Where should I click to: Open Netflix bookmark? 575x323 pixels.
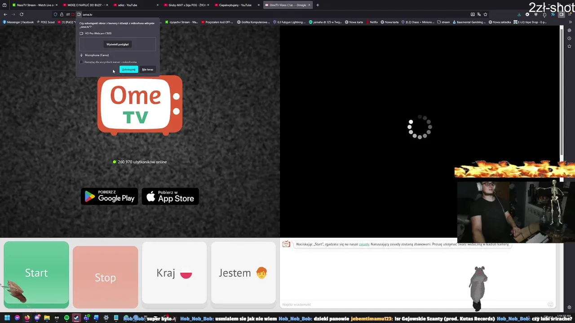point(372,22)
